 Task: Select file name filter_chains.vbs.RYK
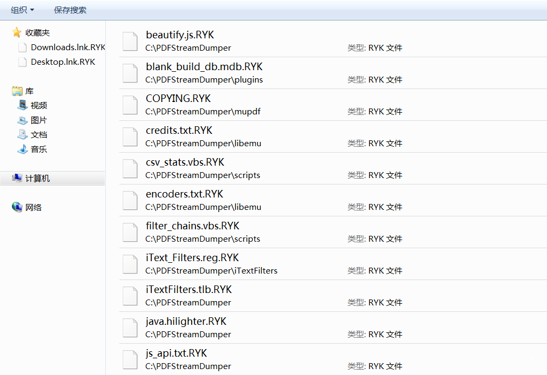pos(193,226)
